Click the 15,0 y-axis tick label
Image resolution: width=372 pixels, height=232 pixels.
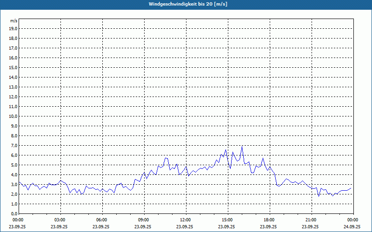(13, 67)
